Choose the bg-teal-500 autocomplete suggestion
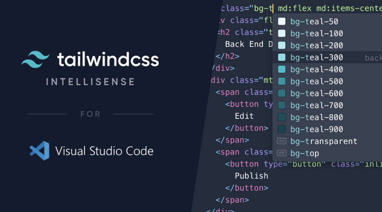The height and width of the screenshot is (212, 382). [x=327, y=81]
